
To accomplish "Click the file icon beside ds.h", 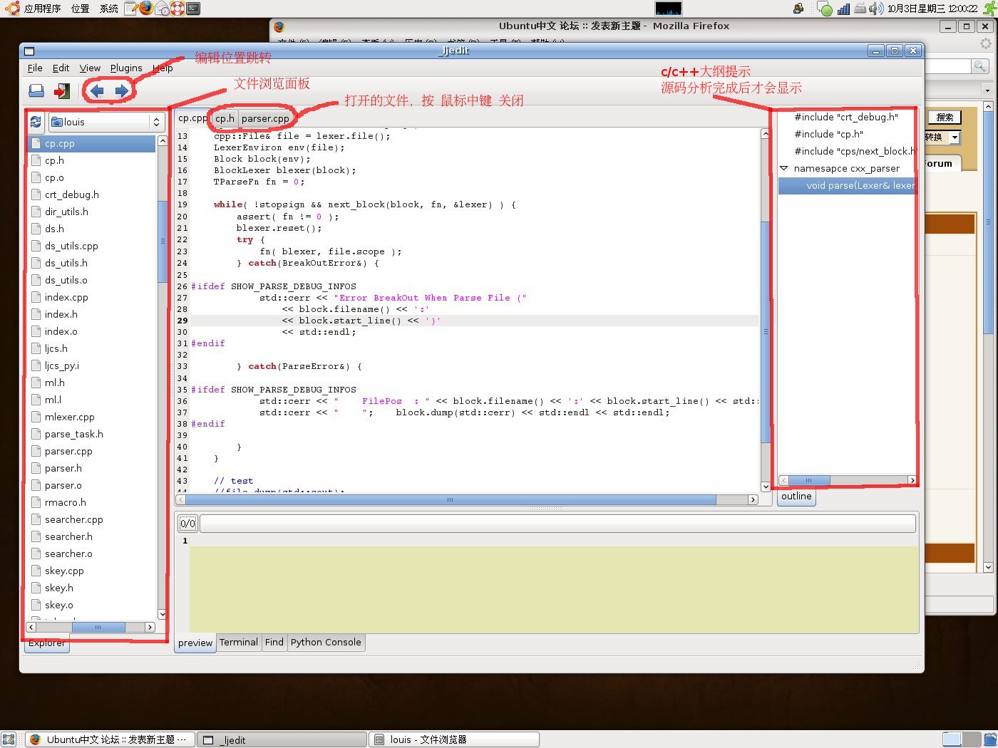I will click(x=36, y=229).
